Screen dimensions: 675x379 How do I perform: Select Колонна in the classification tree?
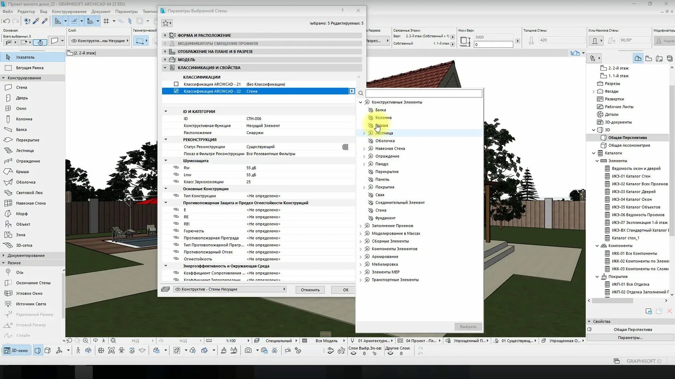383,118
